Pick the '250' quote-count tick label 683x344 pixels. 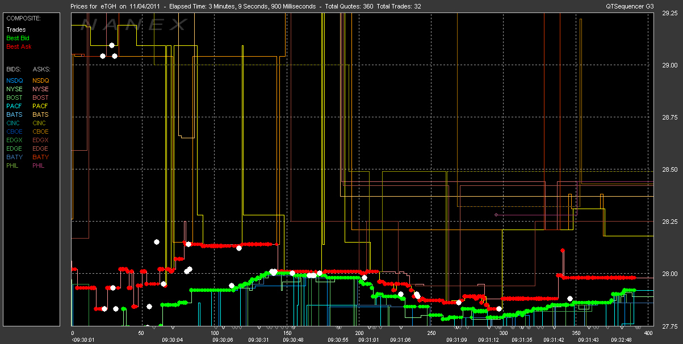[x=431, y=333]
